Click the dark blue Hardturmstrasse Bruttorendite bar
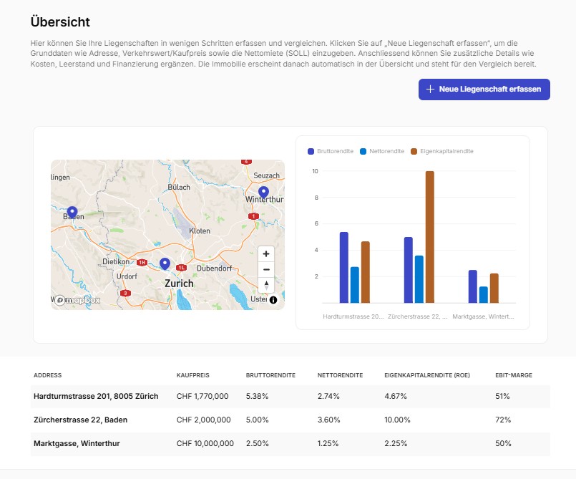Viewport: 576px width, 479px height. pos(344,267)
